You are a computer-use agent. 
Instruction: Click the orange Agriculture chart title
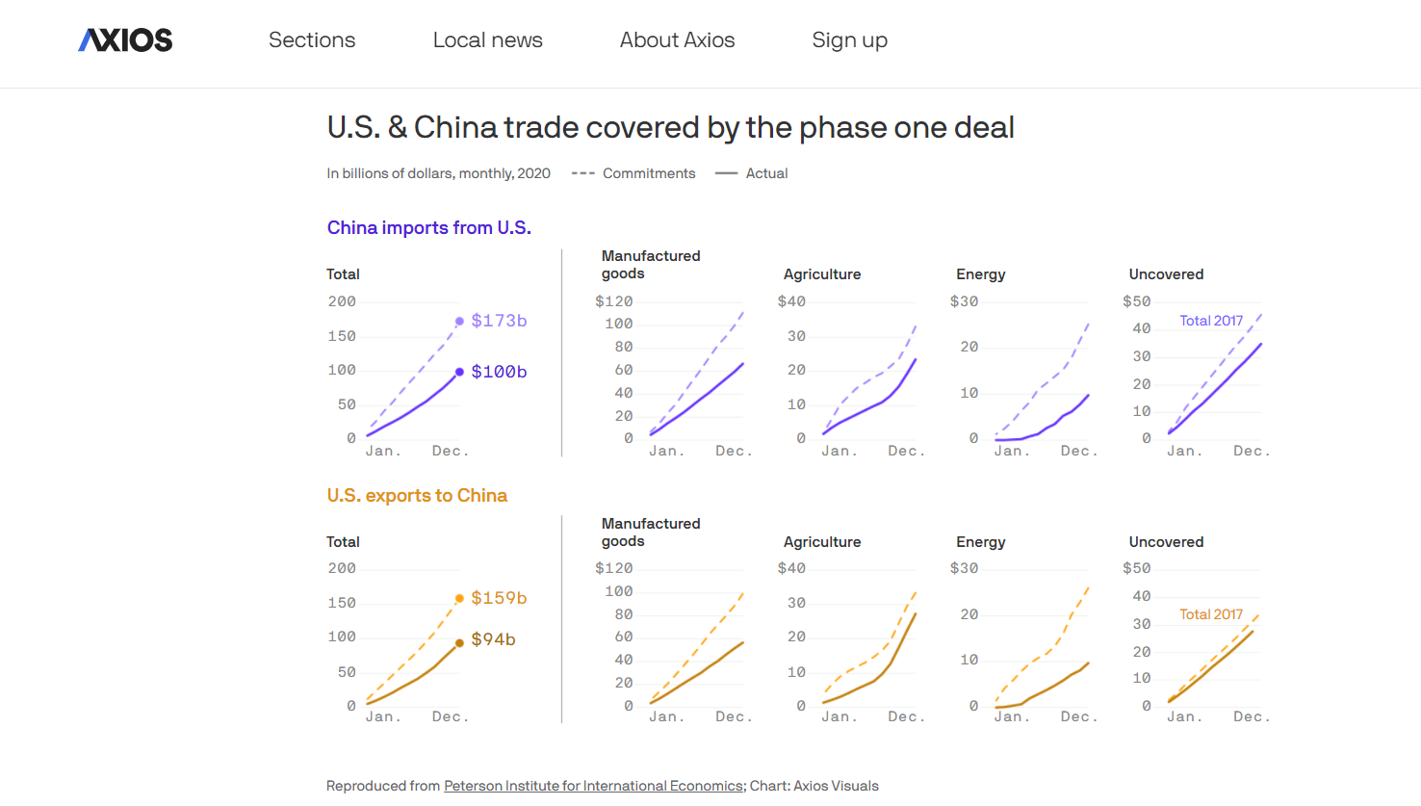point(822,542)
